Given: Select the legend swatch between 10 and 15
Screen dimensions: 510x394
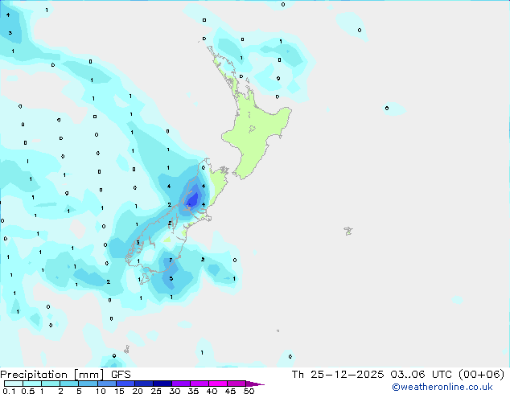Looking at the screenshot, I should click(107, 384).
